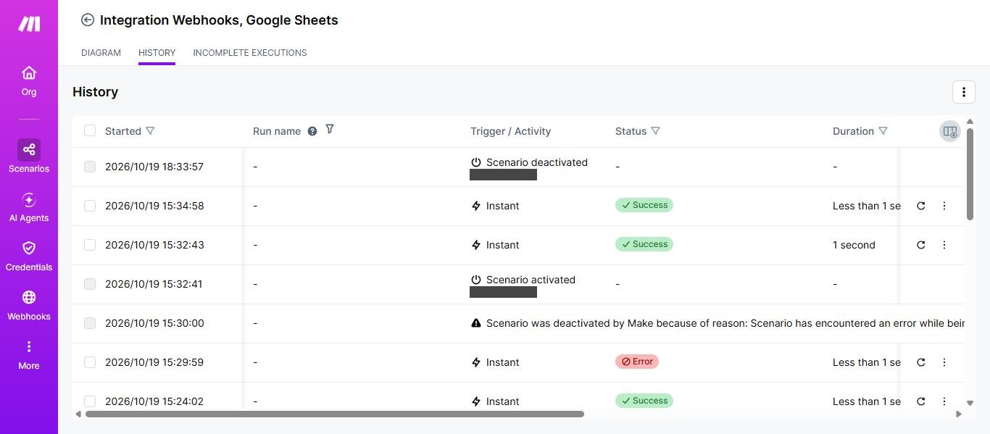This screenshot has width=990, height=434.
Task: Open the History three-dot menu
Action: tap(963, 92)
